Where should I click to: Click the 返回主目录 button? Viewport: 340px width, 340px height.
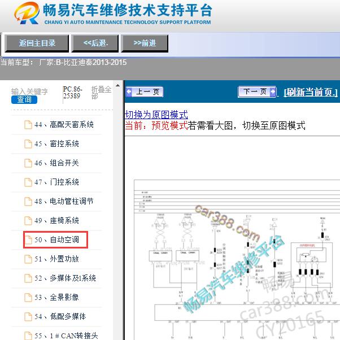click(37, 43)
